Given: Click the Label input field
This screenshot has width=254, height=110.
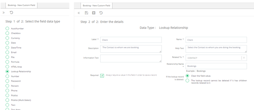Looking at the screenshot, I should click(131, 40).
